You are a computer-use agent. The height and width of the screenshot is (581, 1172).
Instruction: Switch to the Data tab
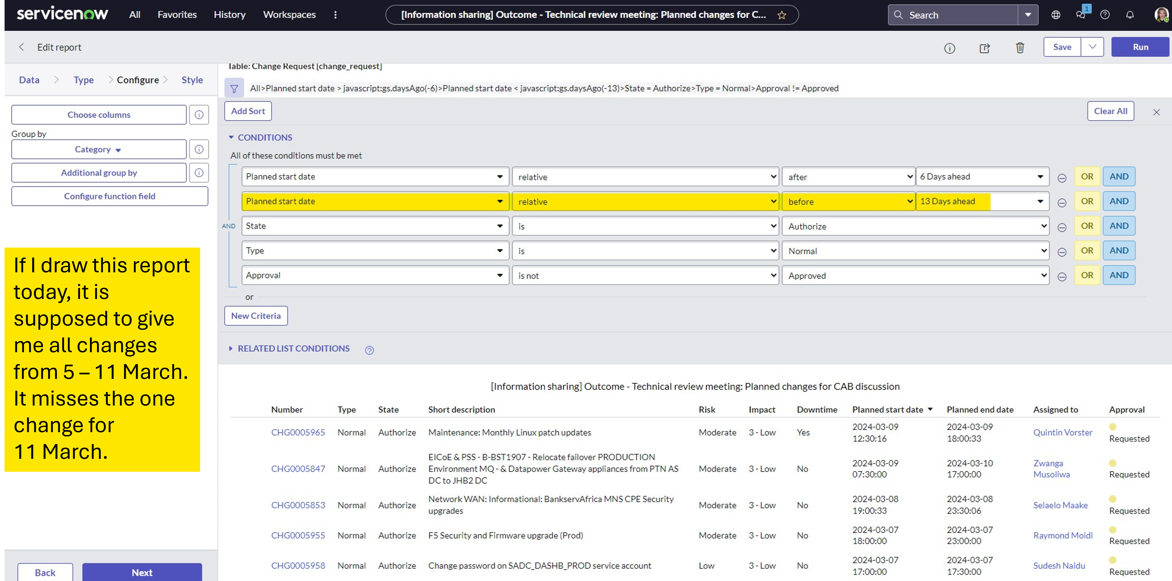29,80
